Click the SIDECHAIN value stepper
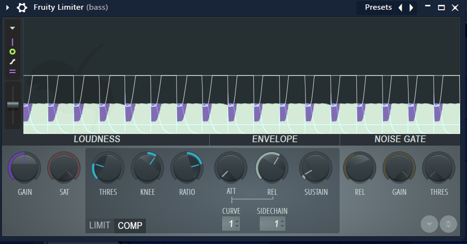Image resolution: width=467 pixels, height=244 pixels. coord(272,224)
